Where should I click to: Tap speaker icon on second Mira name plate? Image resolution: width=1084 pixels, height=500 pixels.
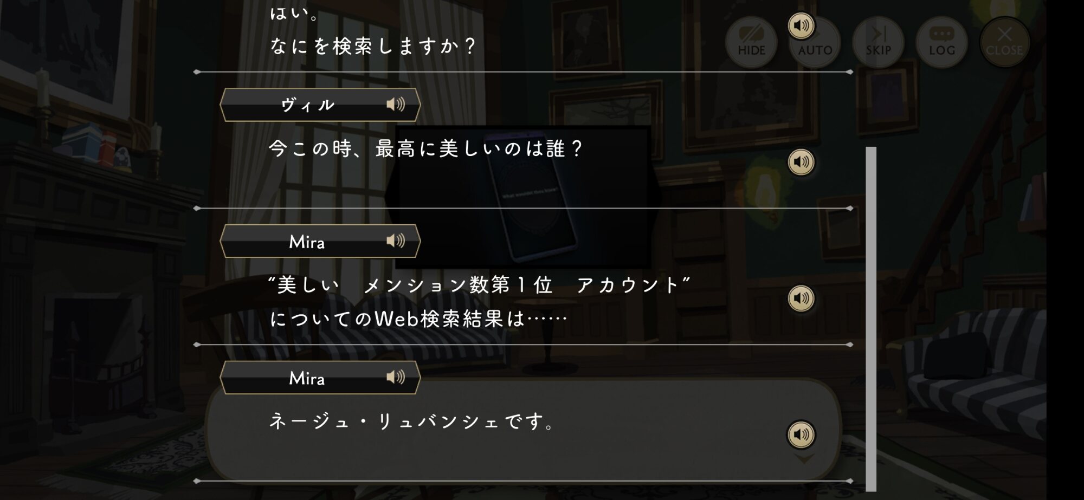click(396, 377)
